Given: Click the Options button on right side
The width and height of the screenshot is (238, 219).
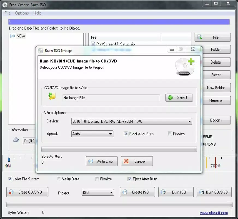Looking at the screenshot, I should click(x=216, y=120).
